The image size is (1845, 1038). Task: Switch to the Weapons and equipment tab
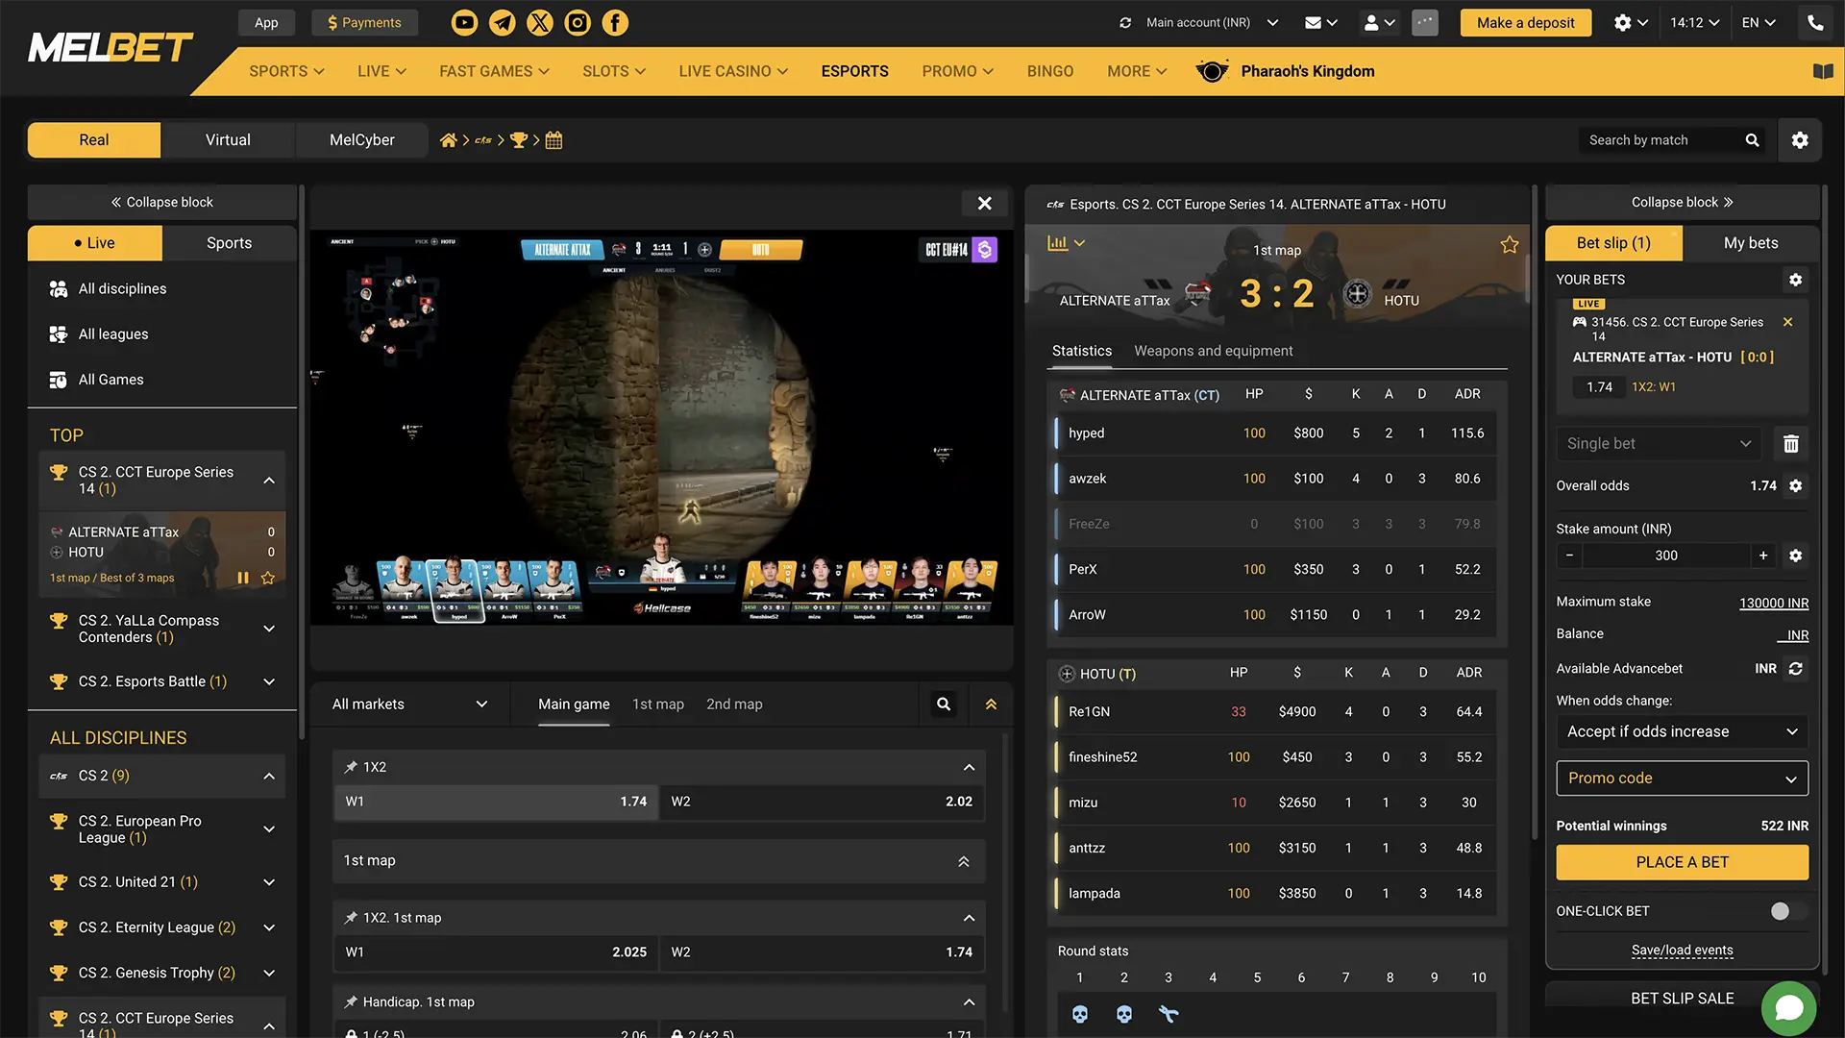coord(1213,350)
